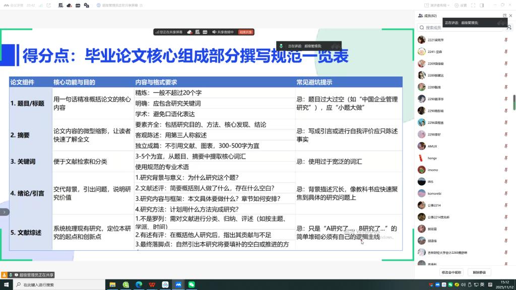516x290 pixels.
Task: Open WeChat from the Windows taskbar
Action: pyautogui.click(x=191, y=284)
